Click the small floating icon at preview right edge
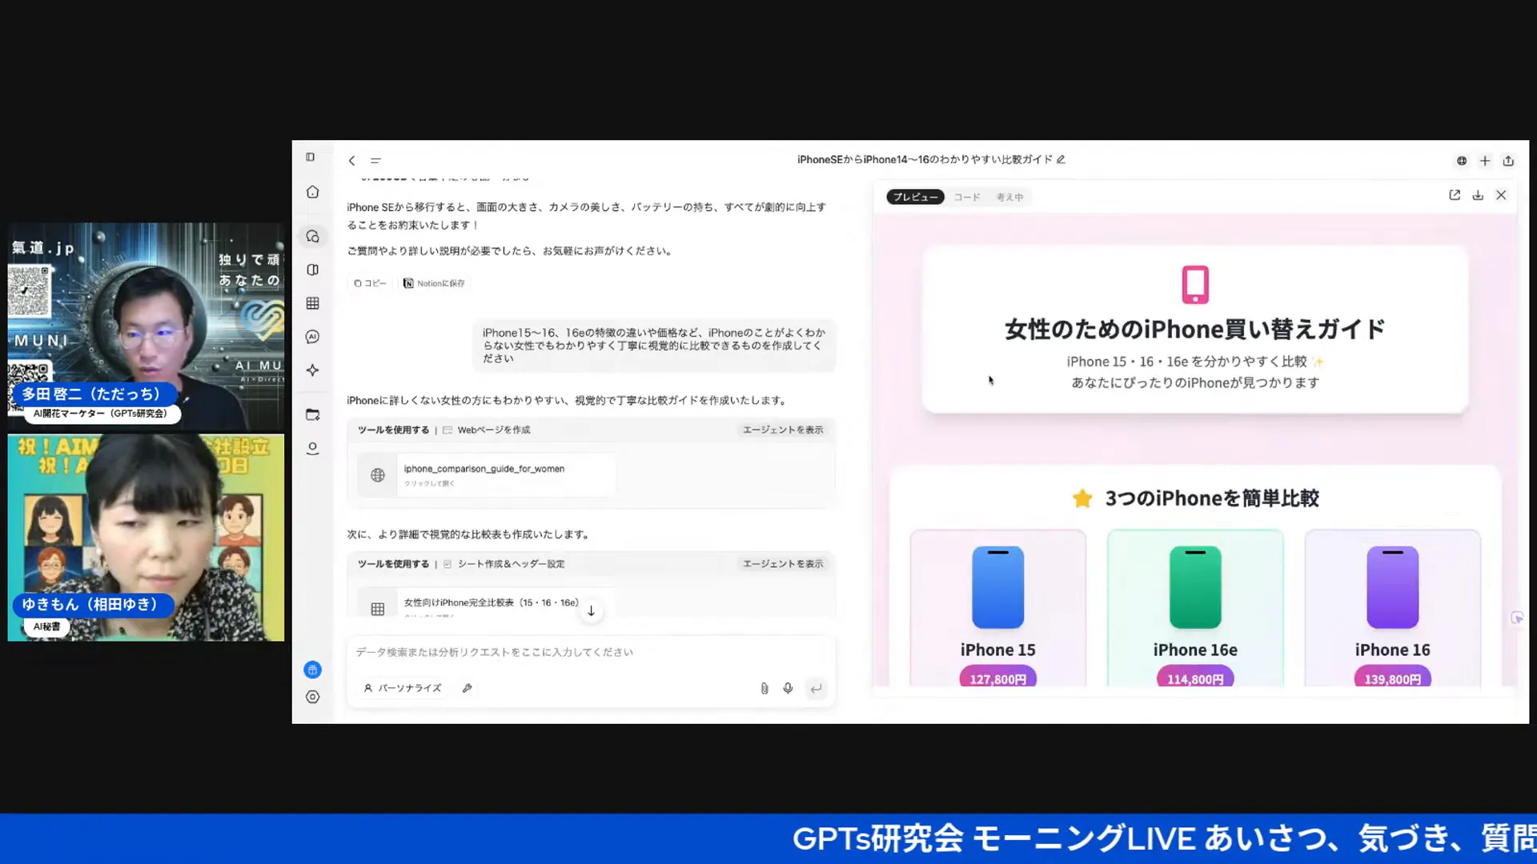The width and height of the screenshot is (1537, 864). [1517, 618]
